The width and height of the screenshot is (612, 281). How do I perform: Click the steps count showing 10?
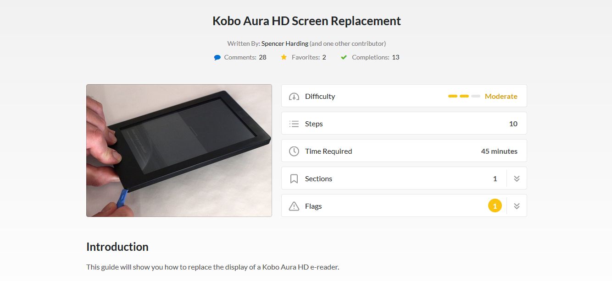click(514, 123)
